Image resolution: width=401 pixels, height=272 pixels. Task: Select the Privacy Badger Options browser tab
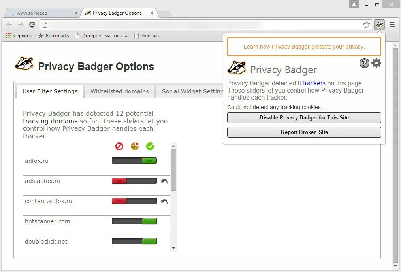click(119, 13)
